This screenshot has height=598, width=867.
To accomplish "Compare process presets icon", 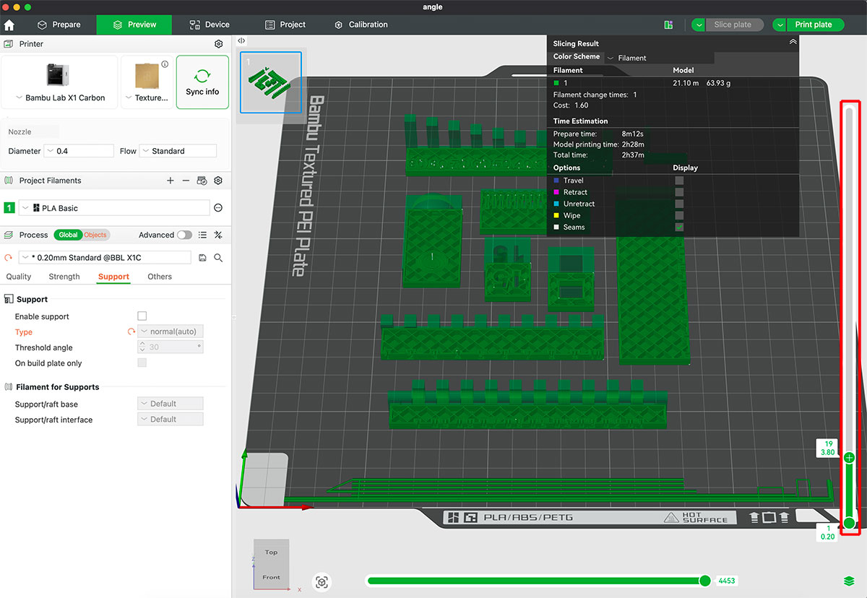I will point(218,235).
